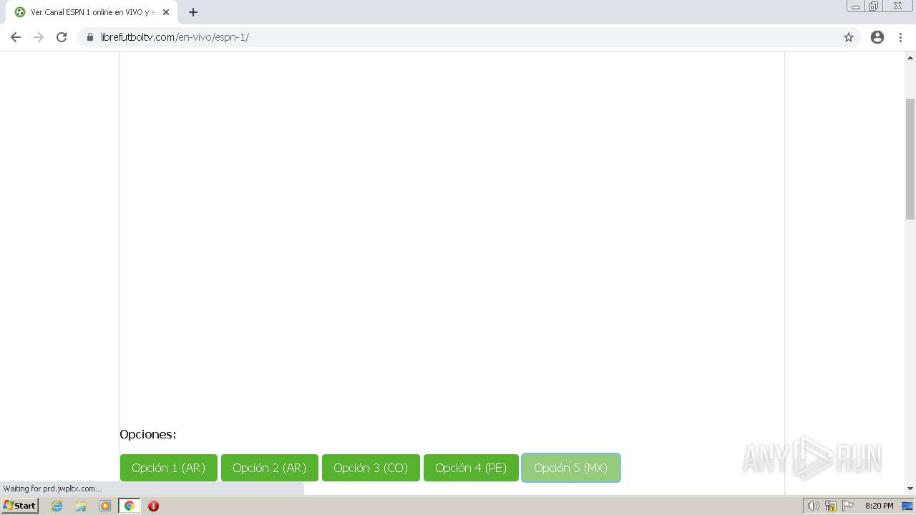Click the Opciones: label

[x=148, y=434]
